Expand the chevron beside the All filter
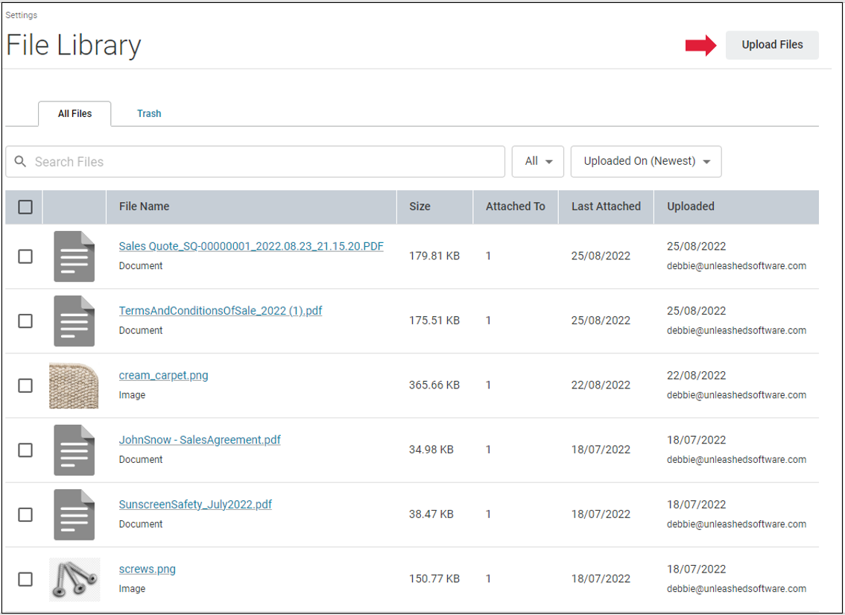 (x=550, y=161)
